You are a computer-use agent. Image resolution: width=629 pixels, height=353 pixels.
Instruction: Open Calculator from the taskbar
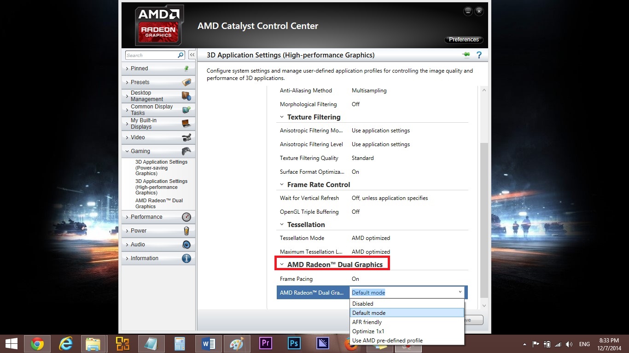click(x=180, y=344)
